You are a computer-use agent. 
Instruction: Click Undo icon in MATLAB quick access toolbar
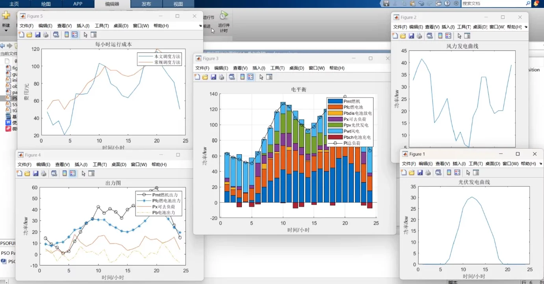point(421,3)
